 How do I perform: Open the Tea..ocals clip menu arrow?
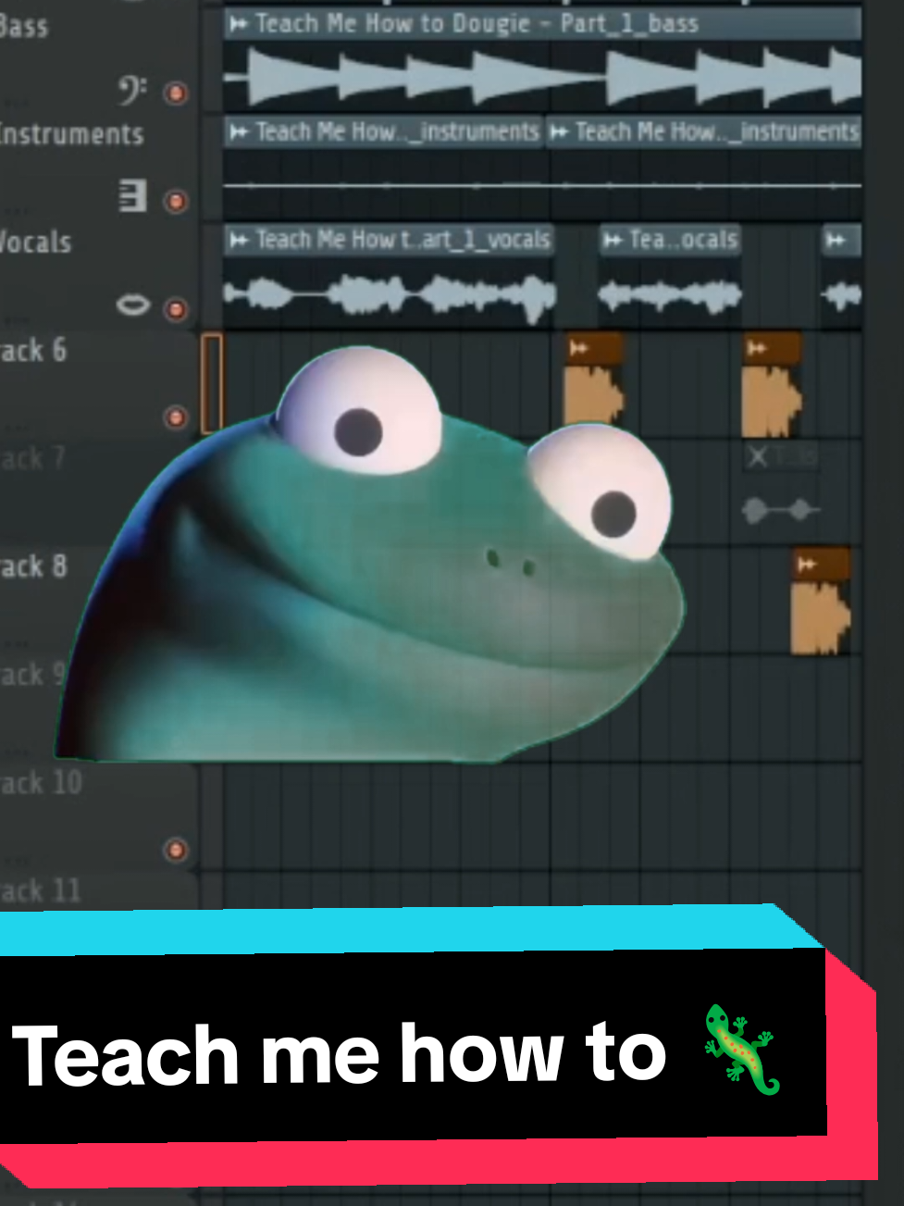(x=613, y=241)
